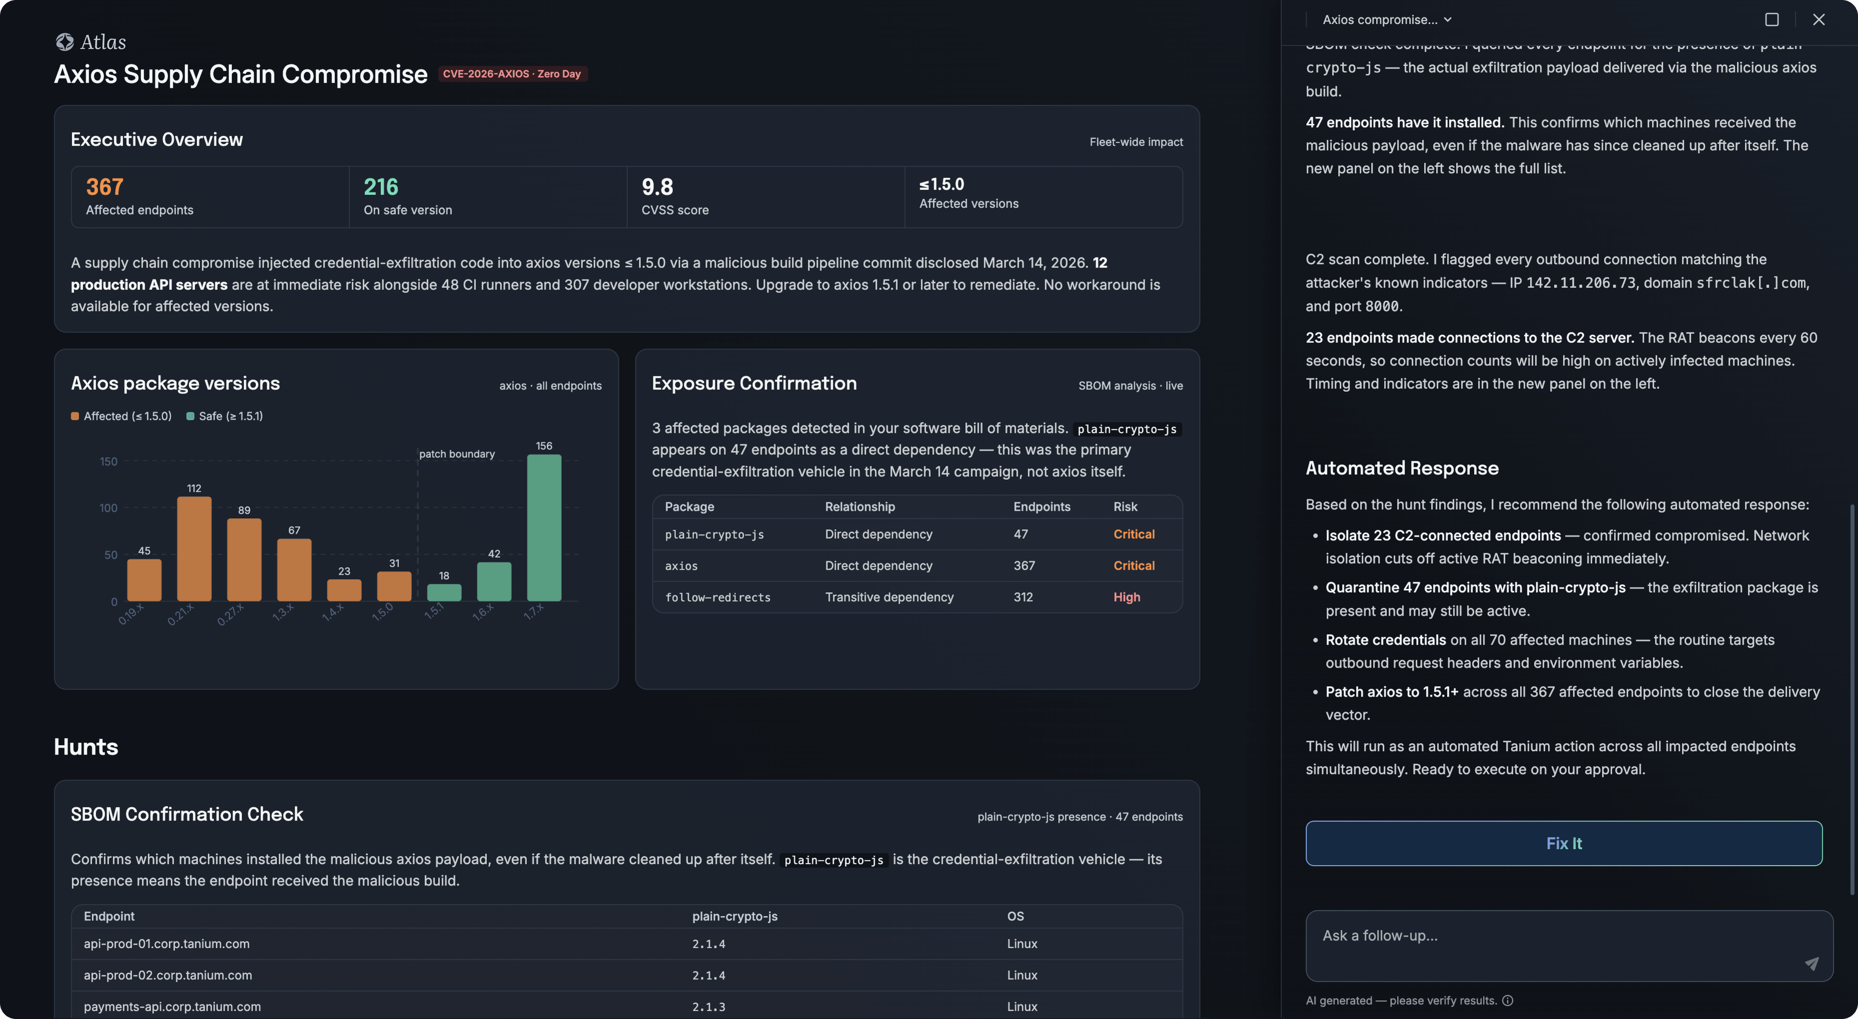This screenshot has width=1858, height=1019.
Task: Click the Ask a follow-up input field
Action: 1569,945
